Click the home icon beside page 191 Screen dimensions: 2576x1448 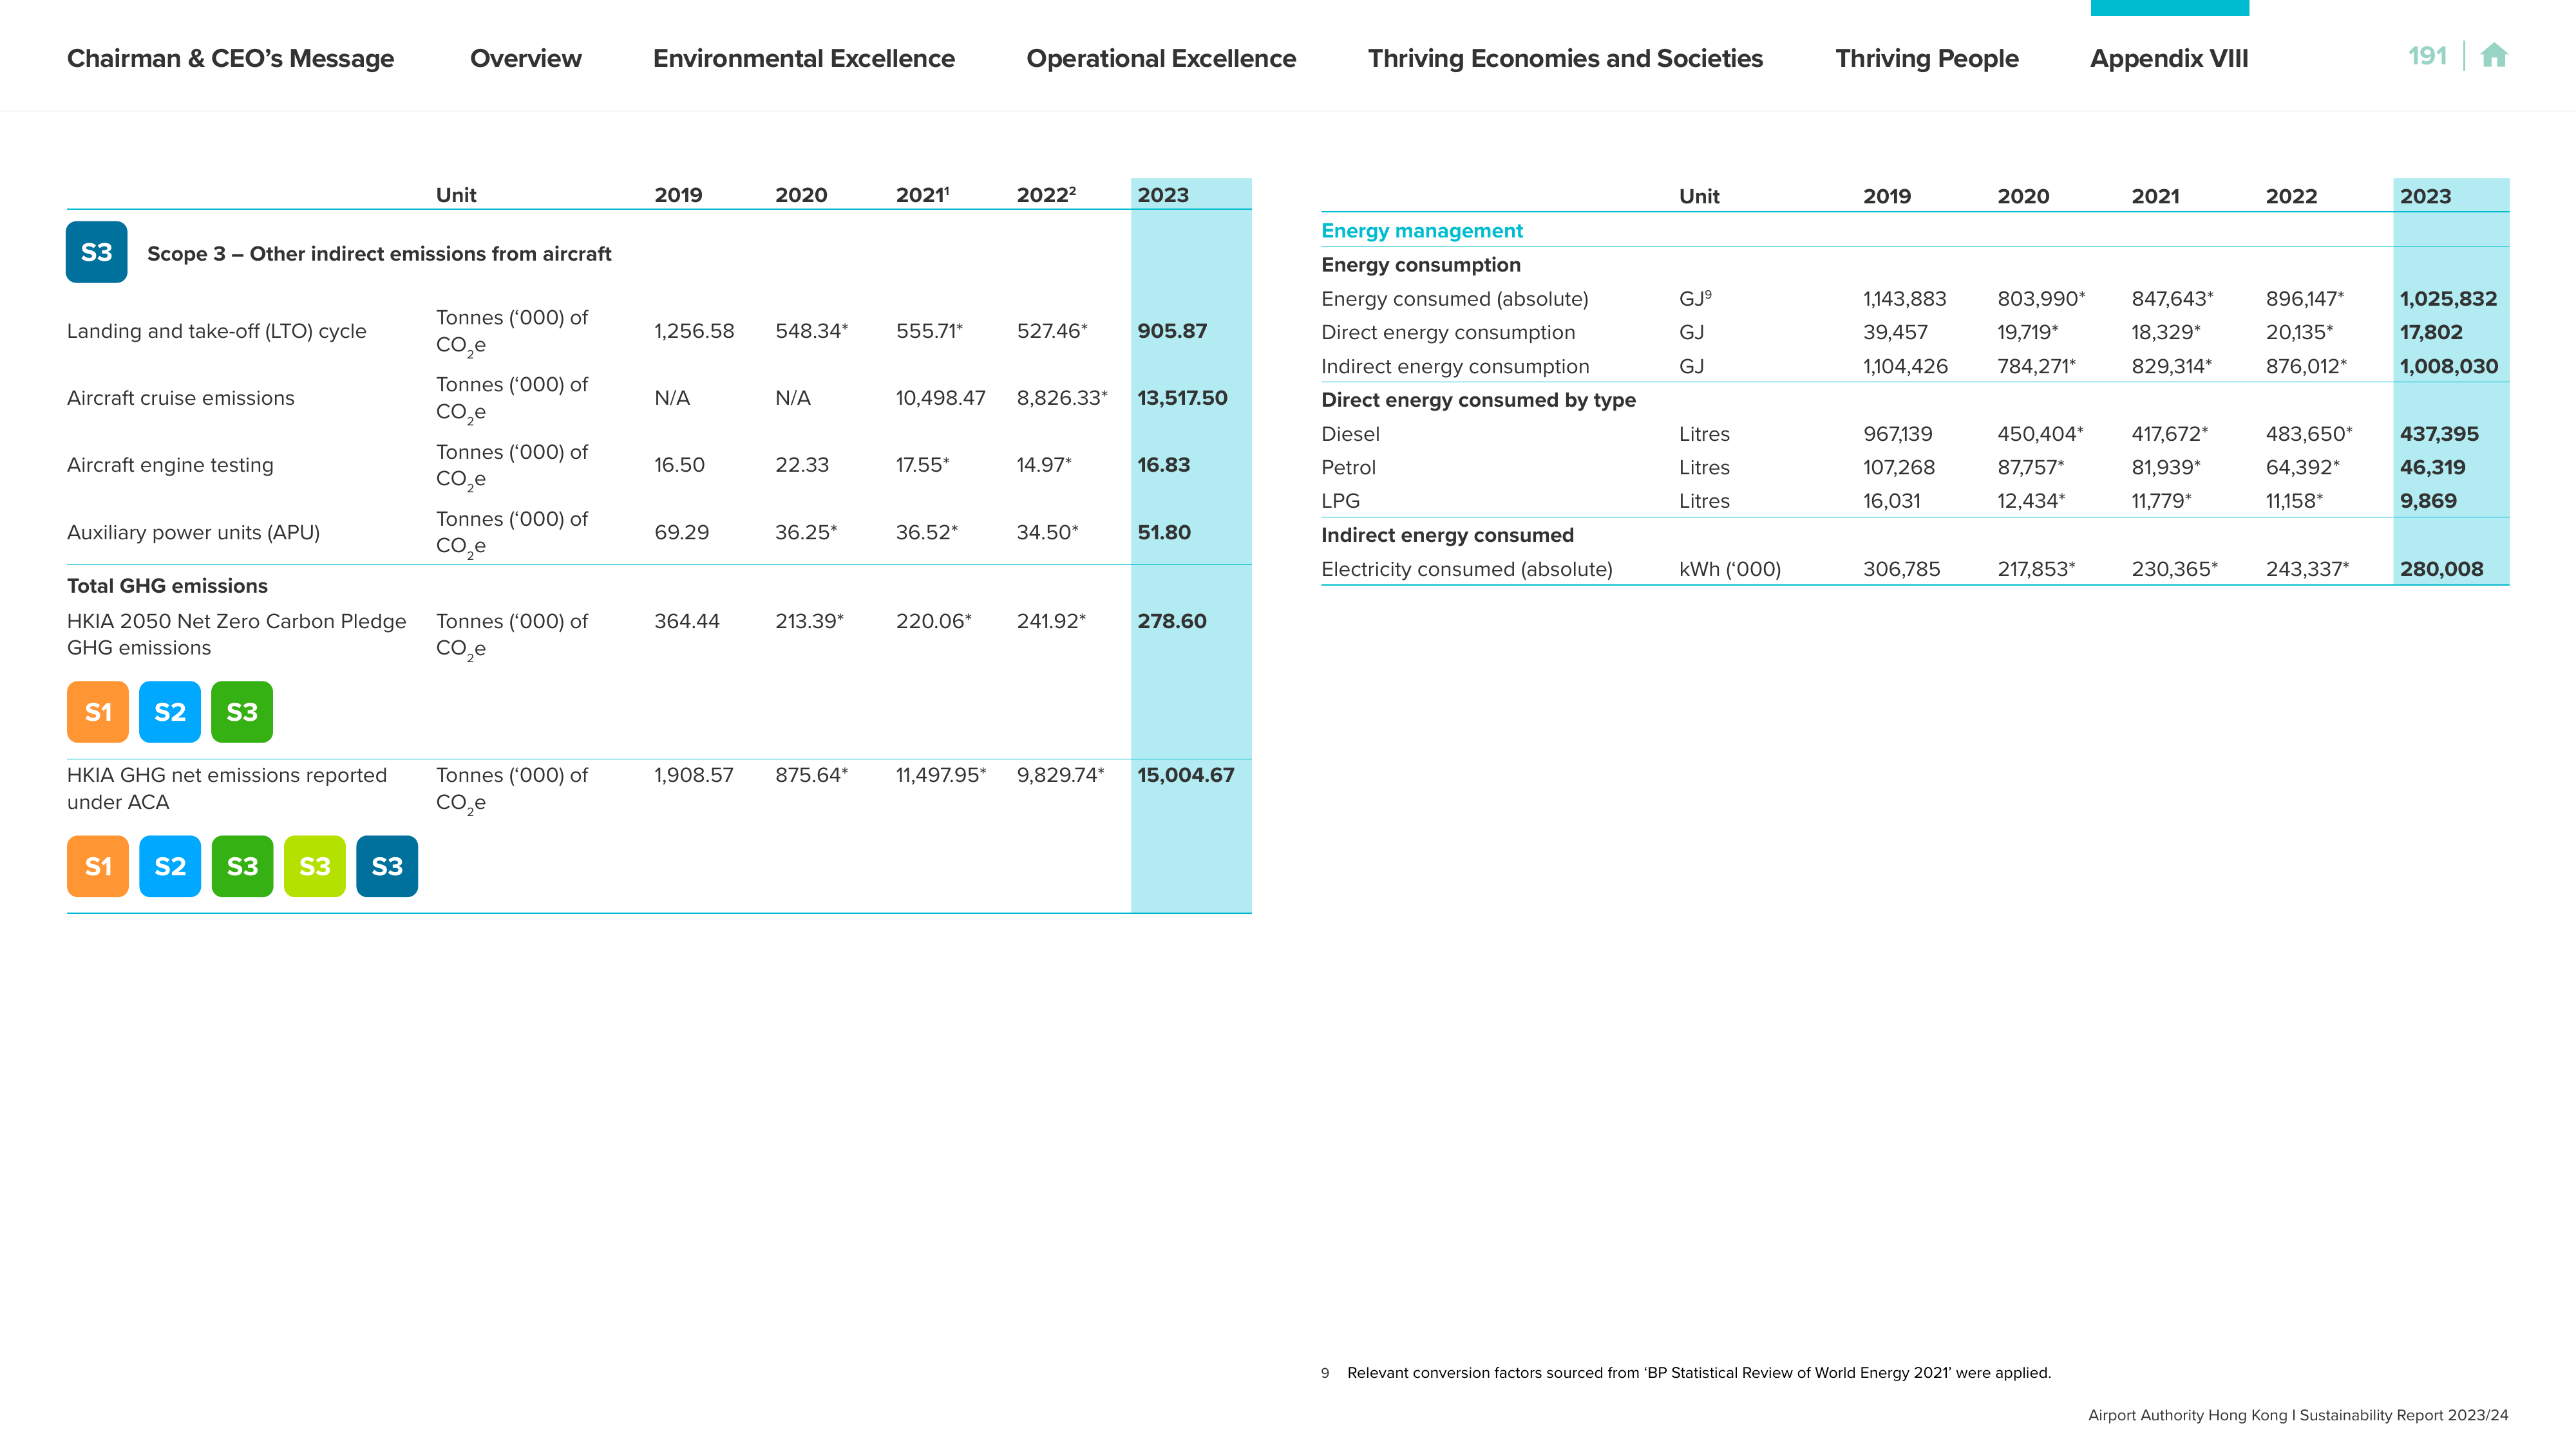tap(2494, 55)
